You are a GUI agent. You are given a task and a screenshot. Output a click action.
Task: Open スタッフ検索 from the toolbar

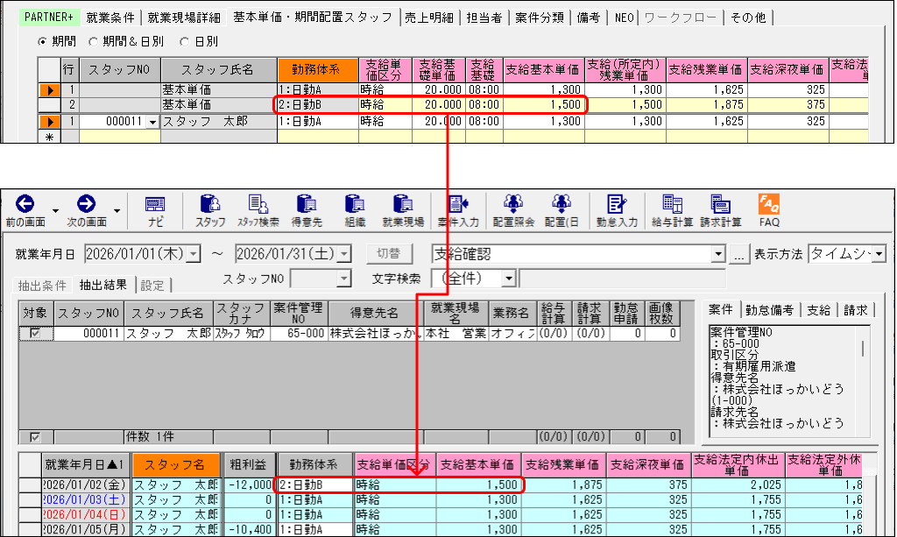tap(258, 205)
